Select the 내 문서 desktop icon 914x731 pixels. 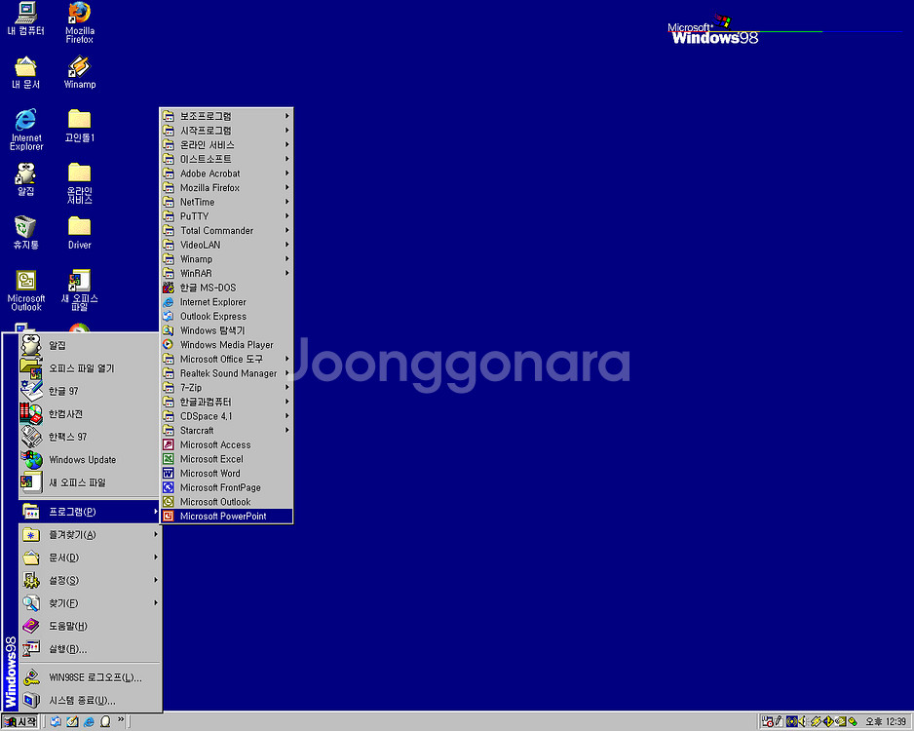[25, 72]
